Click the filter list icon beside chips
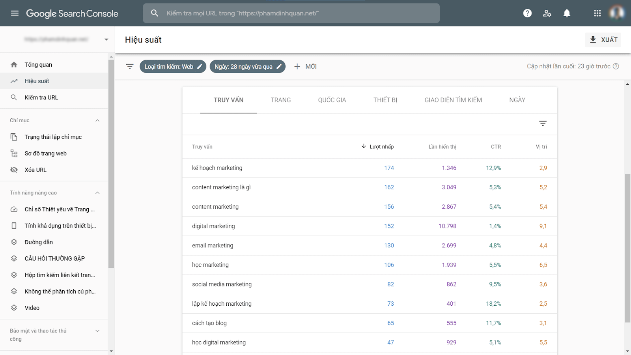Viewport: 631px width, 355px height. (130, 67)
